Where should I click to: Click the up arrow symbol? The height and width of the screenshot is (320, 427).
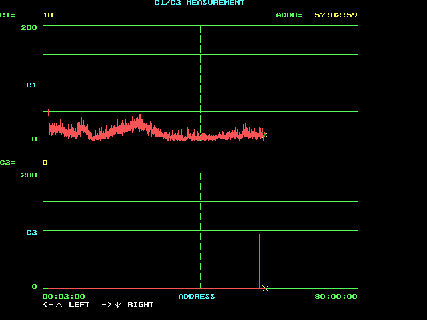(59, 305)
